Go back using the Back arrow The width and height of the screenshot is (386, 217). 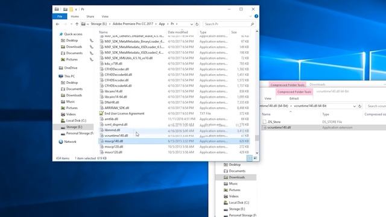click(x=57, y=24)
